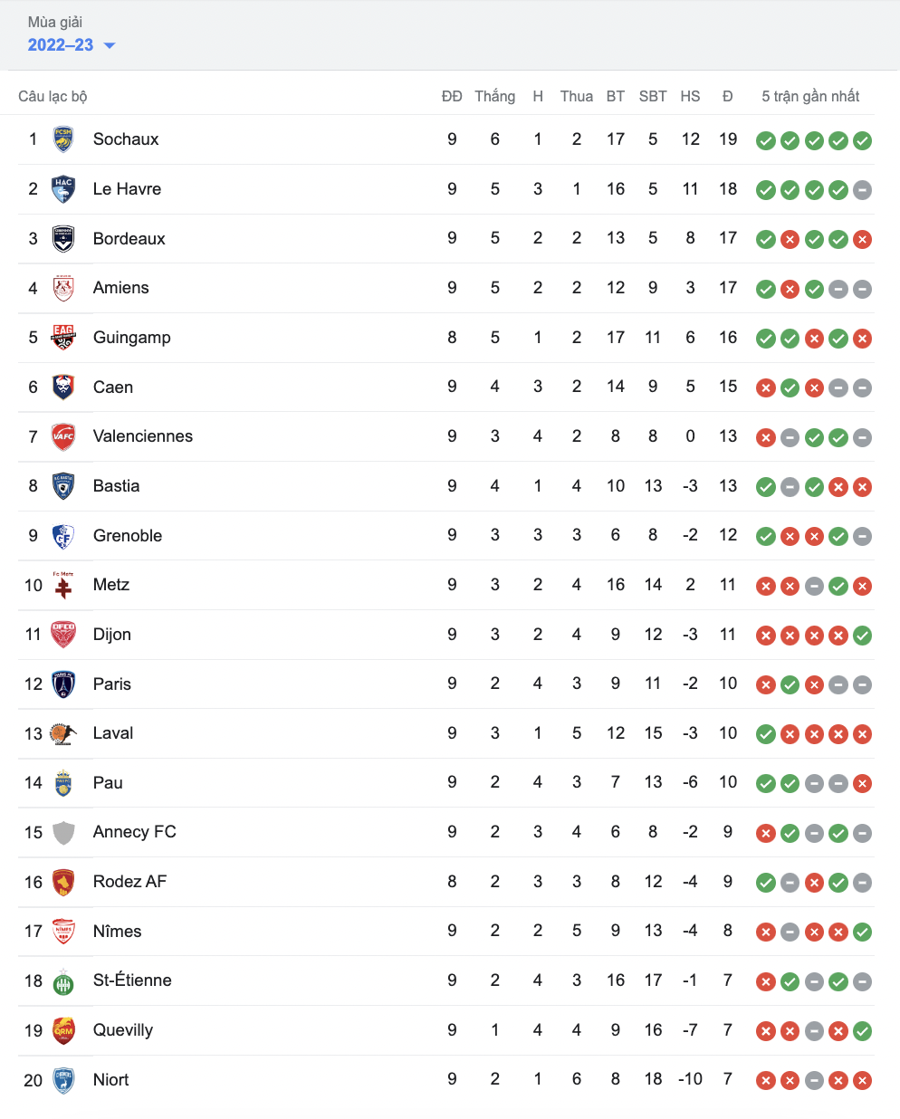Click the Sochaux club crest icon
This screenshot has height=1119, width=900.
tap(63, 139)
